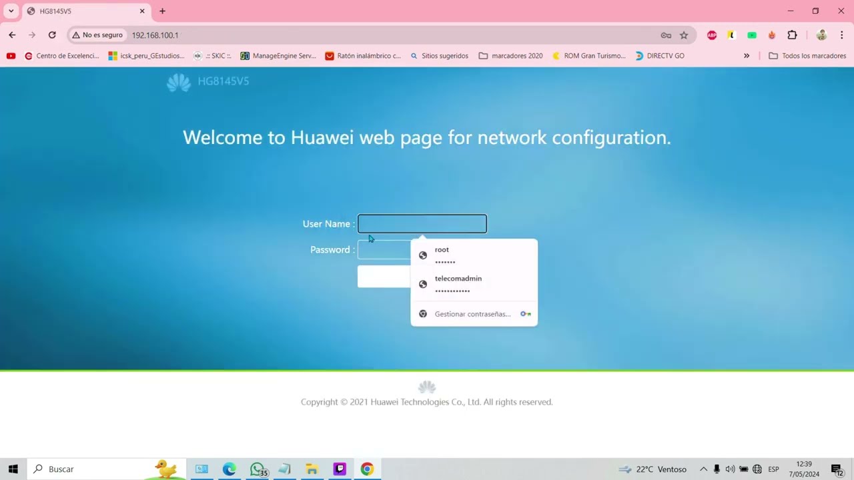Open the green play-button extension icon

click(x=752, y=35)
